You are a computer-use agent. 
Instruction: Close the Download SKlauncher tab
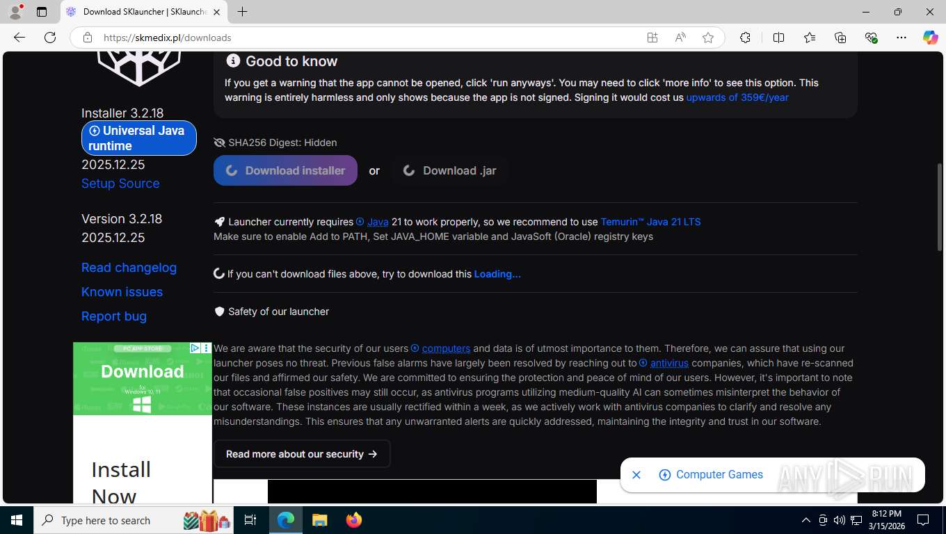pos(216,12)
